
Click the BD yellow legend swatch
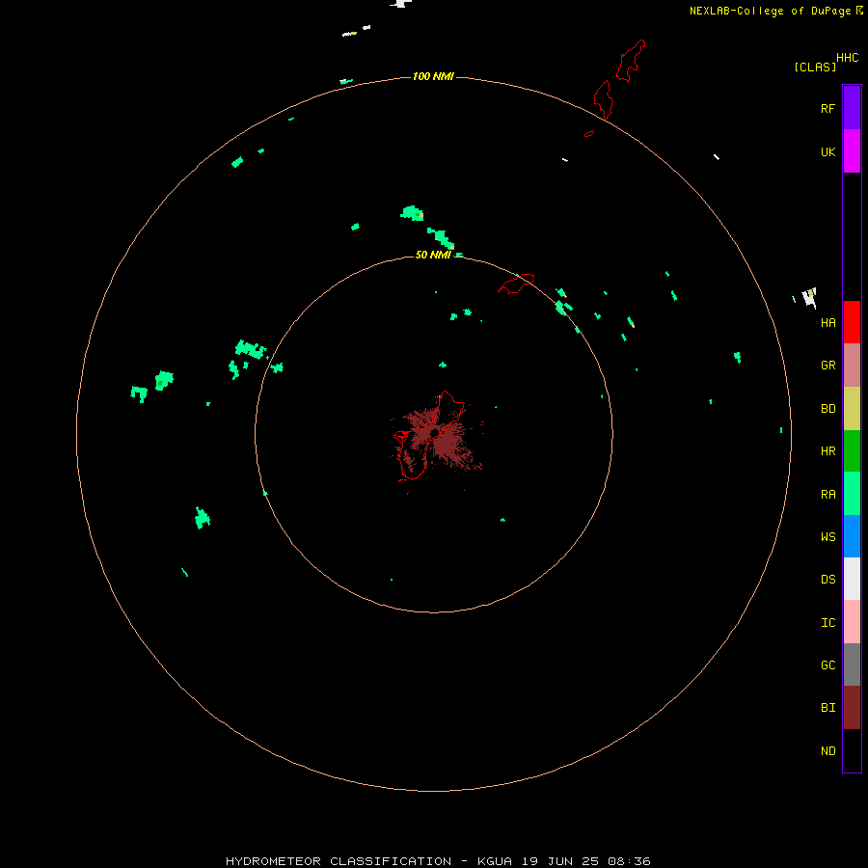852,409
